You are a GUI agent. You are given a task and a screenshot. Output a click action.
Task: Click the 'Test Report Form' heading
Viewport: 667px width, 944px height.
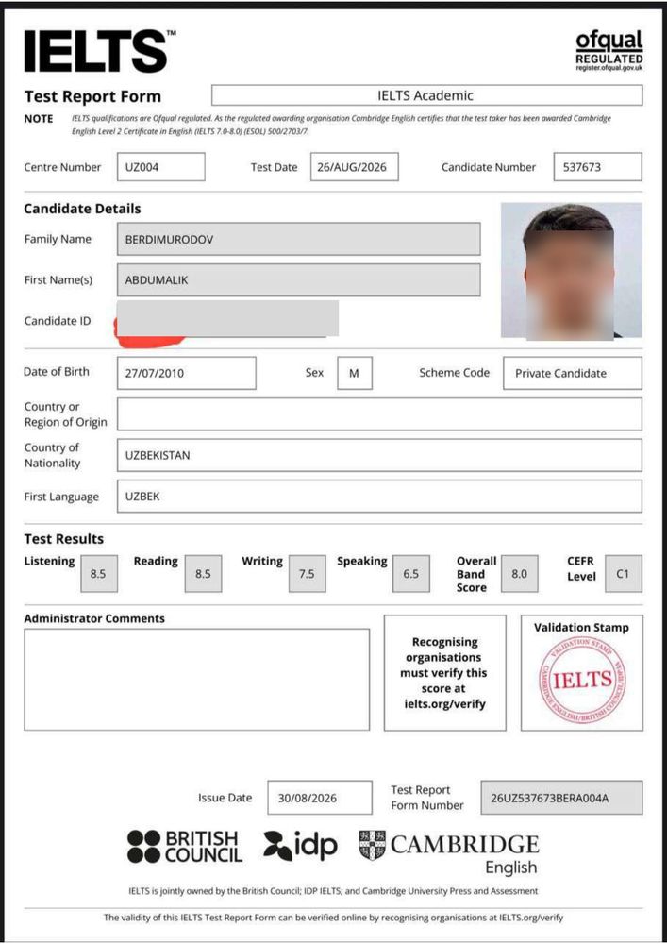point(92,96)
